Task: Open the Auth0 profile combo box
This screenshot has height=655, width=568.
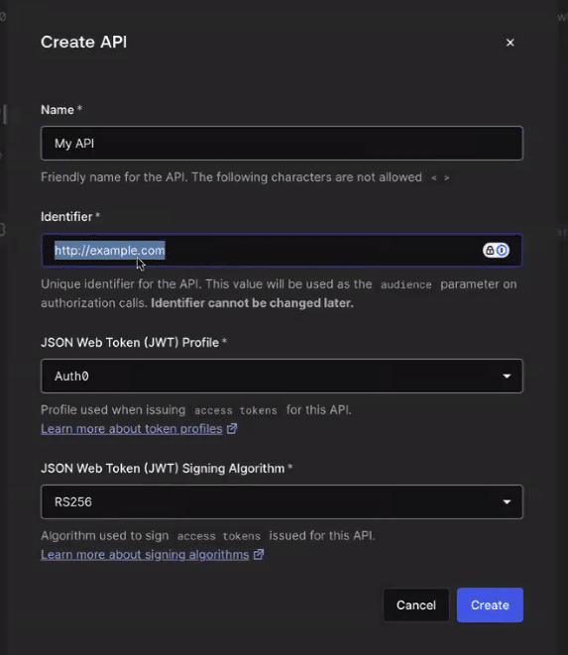Action: (282, 376)
